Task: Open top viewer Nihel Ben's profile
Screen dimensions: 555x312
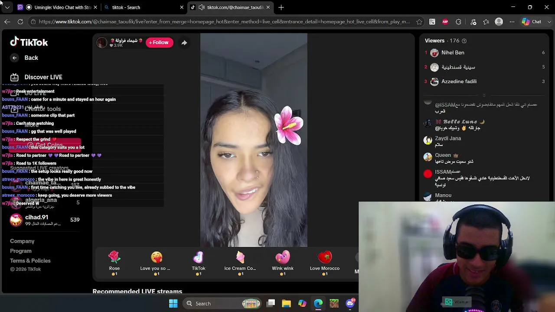Action: pos(453,52)
